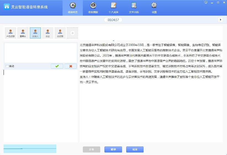
Task: Click into the empty text edit box
Action: (x=40, y=53)
